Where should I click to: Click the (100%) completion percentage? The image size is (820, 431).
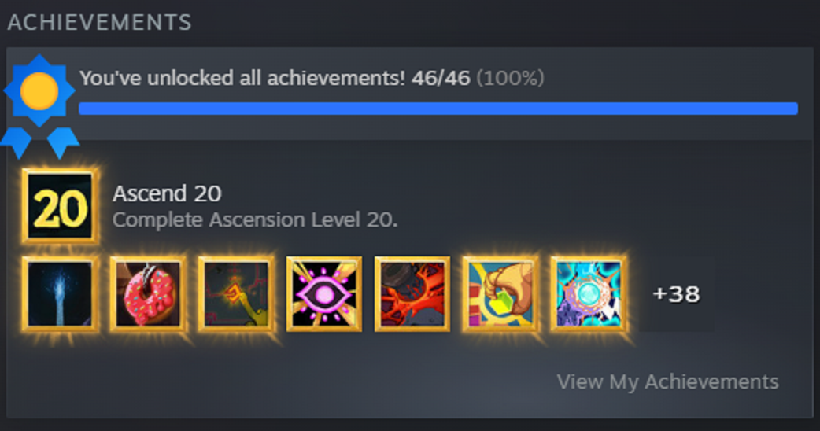point(510,79)
